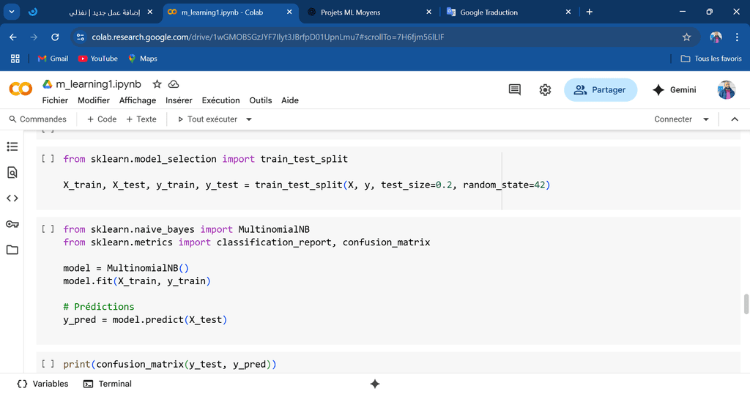Open the Exécution menu

click(x=221, y=100)
